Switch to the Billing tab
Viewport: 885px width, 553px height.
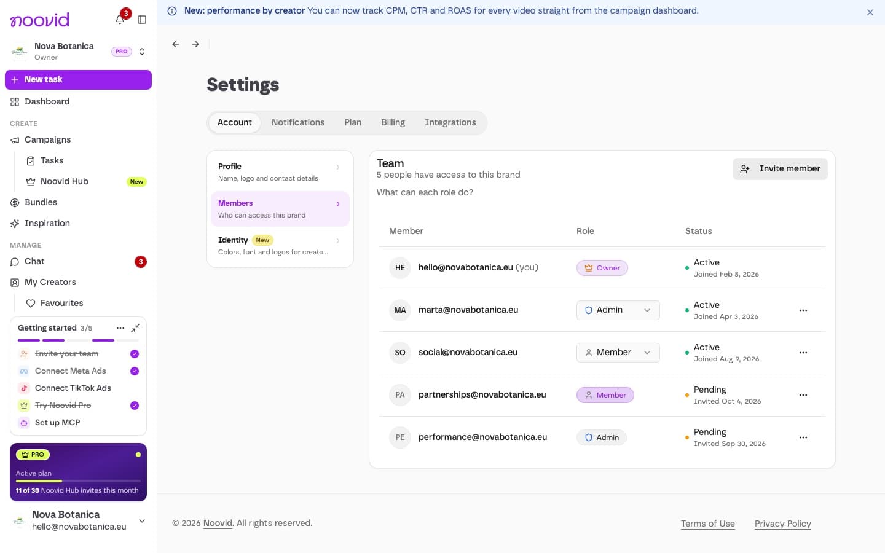pyautogui.click(x=393, y=123)
